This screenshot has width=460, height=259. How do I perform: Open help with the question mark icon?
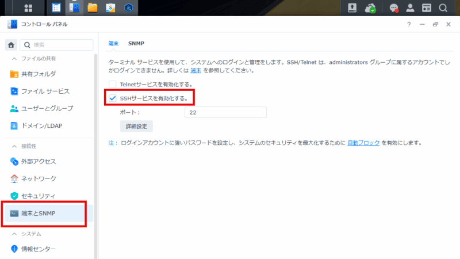pyautogui.click(x=409, y=24)
